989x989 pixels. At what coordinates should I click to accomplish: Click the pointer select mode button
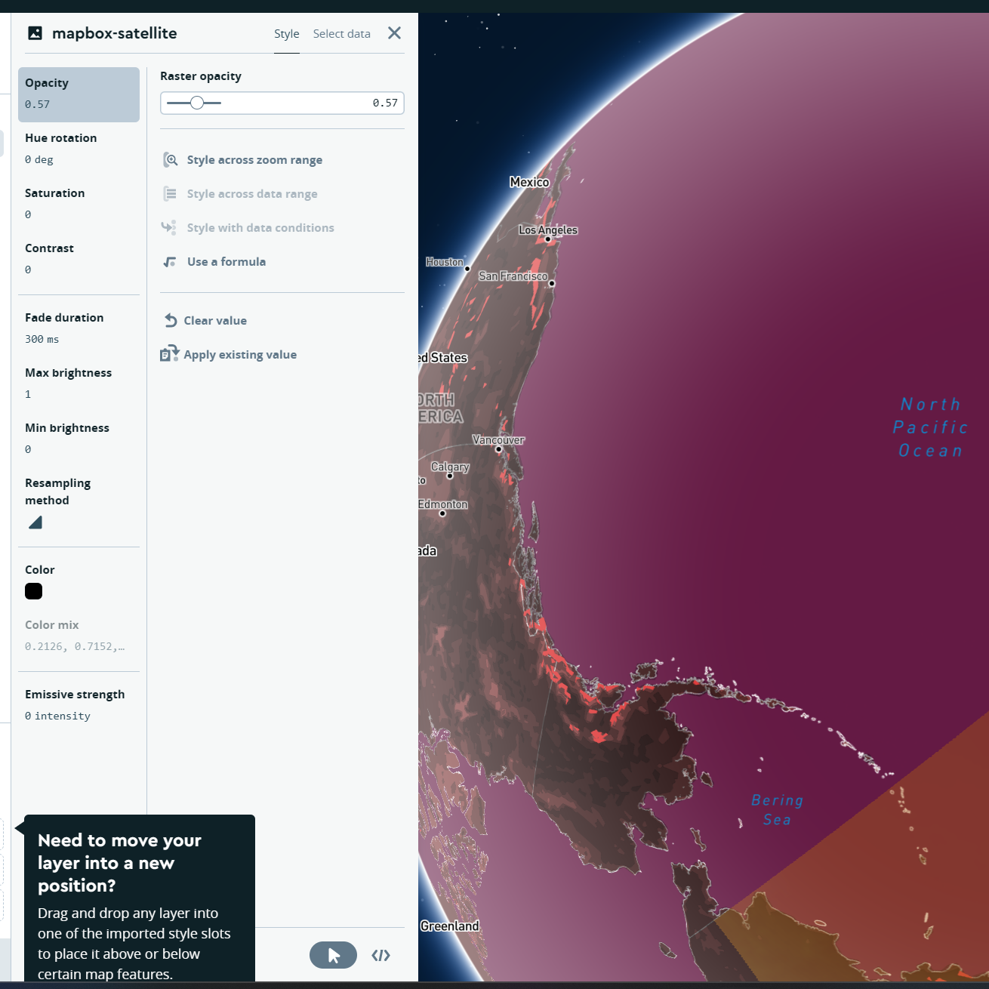[x=333, y=954]
